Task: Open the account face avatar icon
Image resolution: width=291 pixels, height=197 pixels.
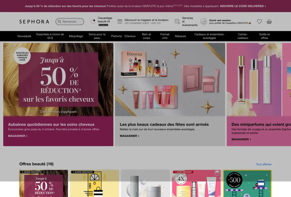Action: click(204, 22)
